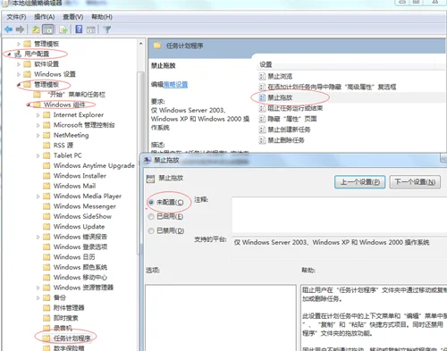This screenshot has width=447, height=351.
Task: Expand the Windows 设置 tree node
Action: (x=19, y=74)
